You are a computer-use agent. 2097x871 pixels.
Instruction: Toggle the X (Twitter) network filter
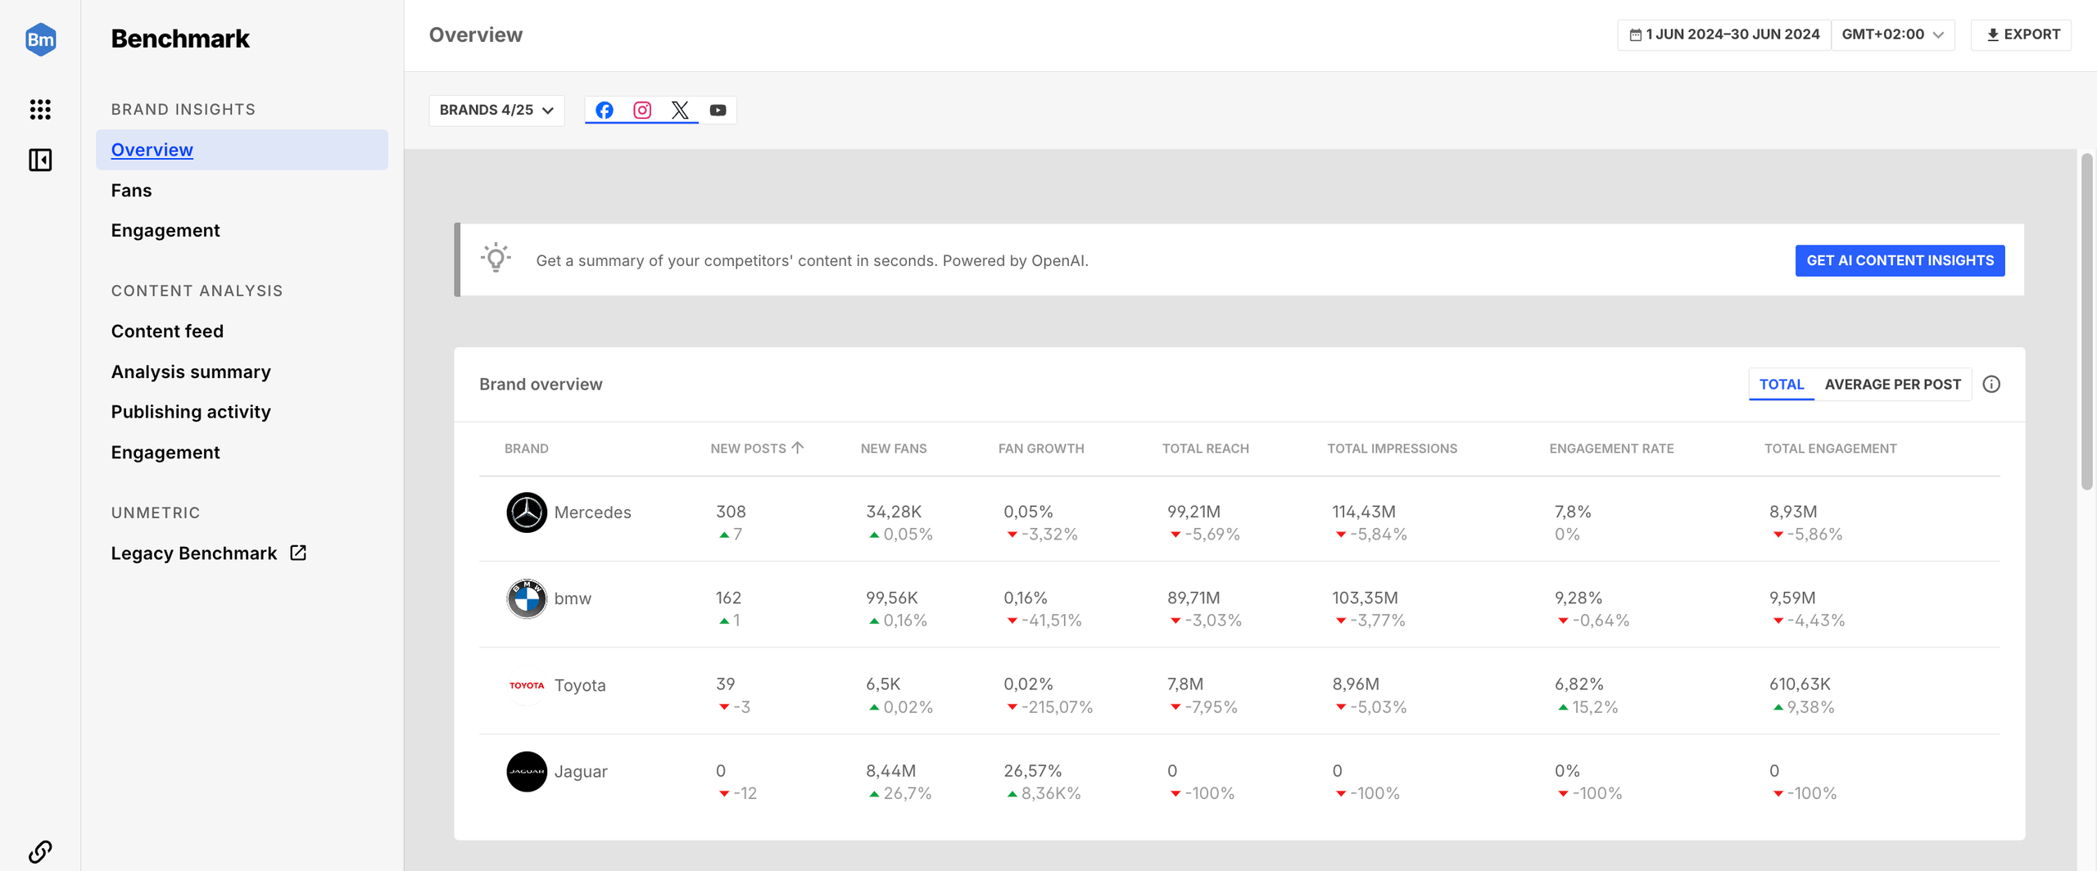pos(680,110)
